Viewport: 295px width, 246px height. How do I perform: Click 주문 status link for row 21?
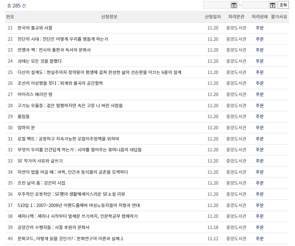259,28
